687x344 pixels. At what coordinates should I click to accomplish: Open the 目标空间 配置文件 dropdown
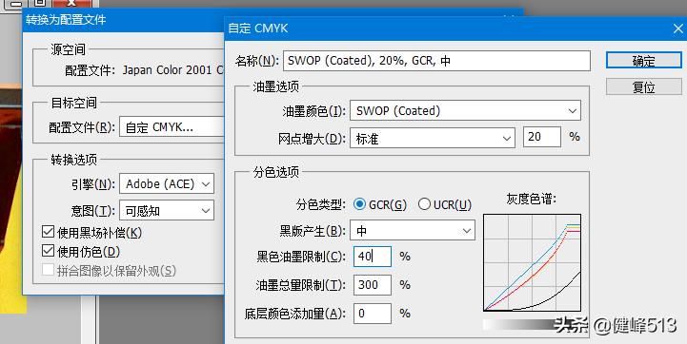(x=172, y=127)
